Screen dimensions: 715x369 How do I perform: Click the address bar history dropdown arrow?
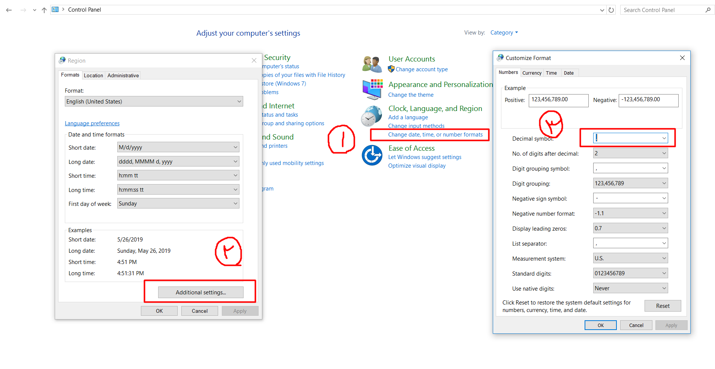click(x=602, y=10)
